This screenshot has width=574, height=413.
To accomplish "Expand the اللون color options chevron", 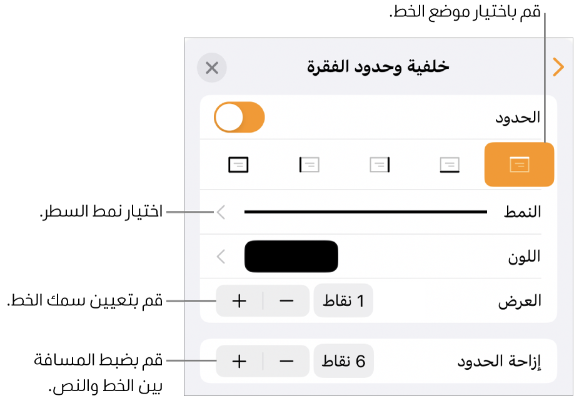I will click(x=221, y=256).
